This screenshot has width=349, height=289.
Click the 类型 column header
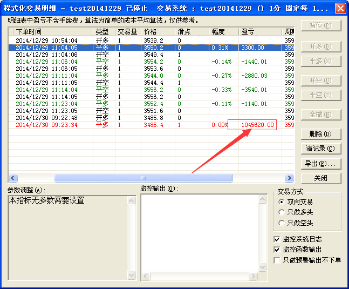click(104, 32)
